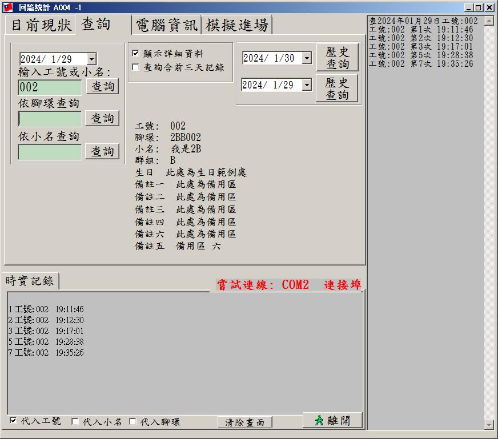Click the scroll up arrow in right log panel
Viewport: 498px width, 439px height.
[x=488, y=21]
